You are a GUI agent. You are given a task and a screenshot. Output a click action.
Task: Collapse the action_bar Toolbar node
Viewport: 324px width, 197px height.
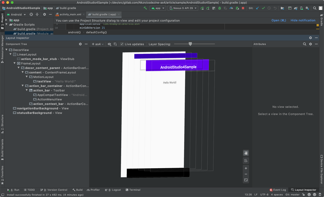(x=27, y=90)
